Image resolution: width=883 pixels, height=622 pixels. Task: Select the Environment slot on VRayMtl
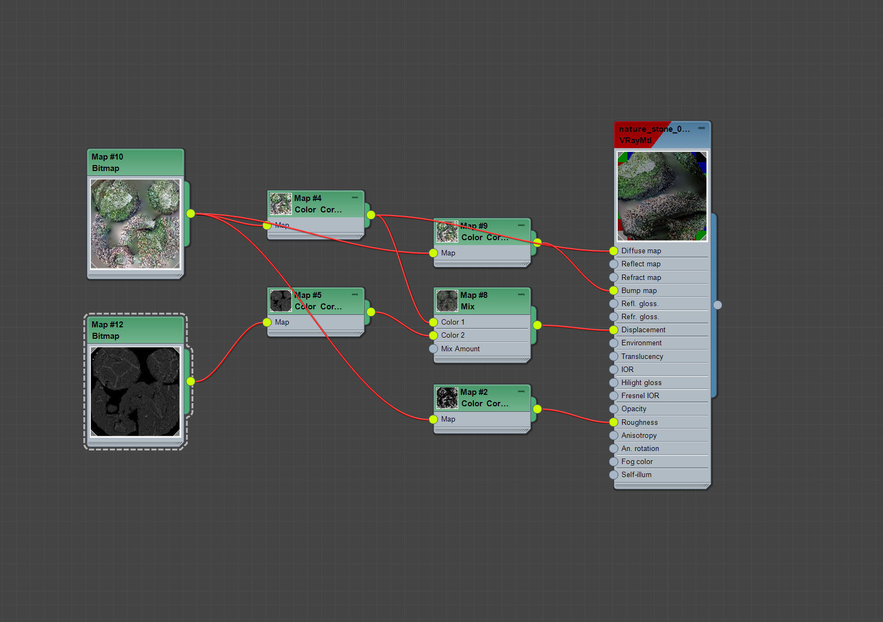pyautogui.click(x=662, y=343)
